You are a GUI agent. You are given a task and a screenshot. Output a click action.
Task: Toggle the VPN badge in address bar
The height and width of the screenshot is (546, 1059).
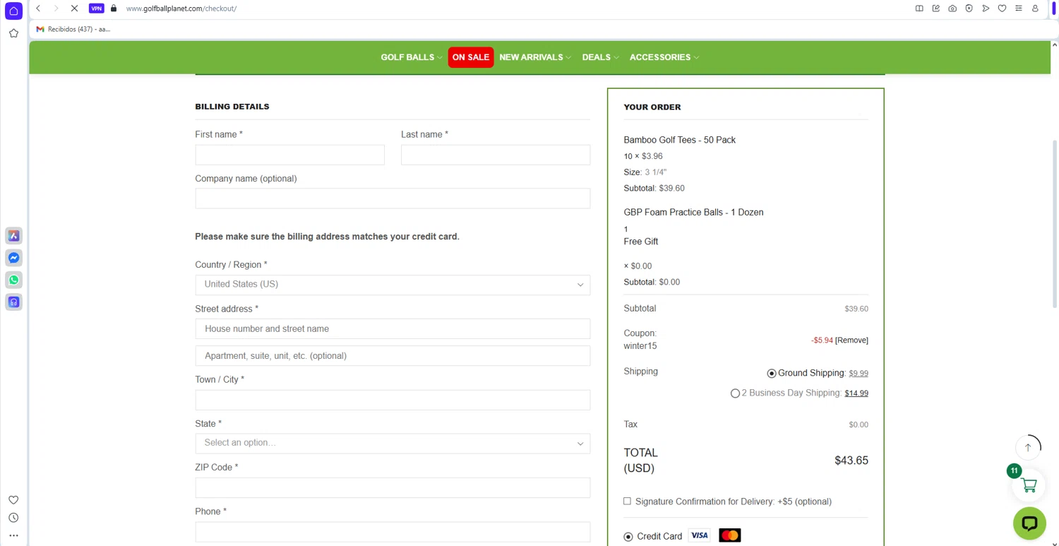tap(97, 8)
